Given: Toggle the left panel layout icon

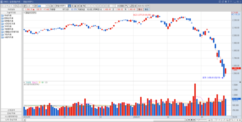Looking at the screenshot, I should point(25,6).
